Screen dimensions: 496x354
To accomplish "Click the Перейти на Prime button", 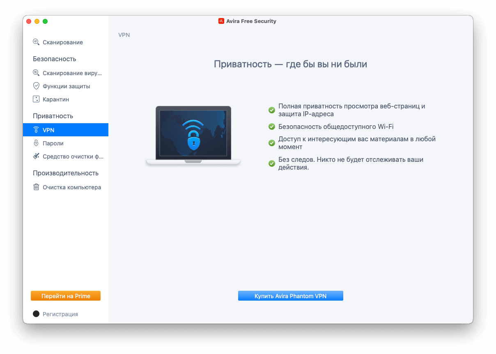I will click(x=66, y=296).
